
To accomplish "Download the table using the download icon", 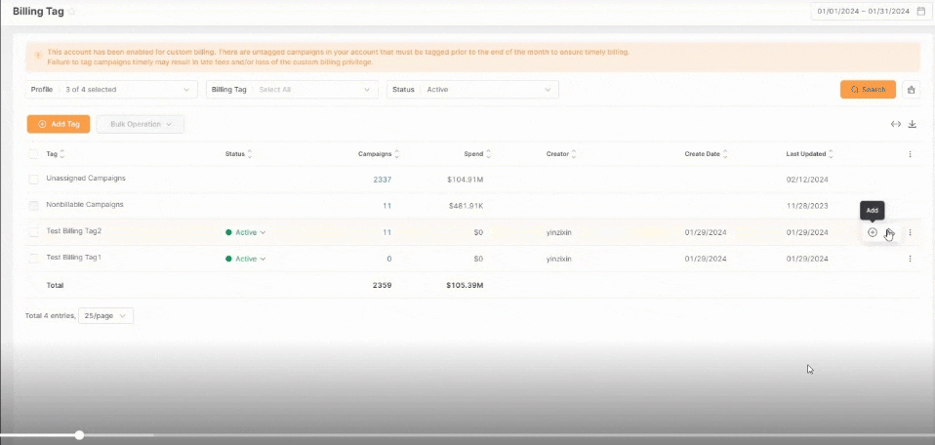I will tap(913, 124).
